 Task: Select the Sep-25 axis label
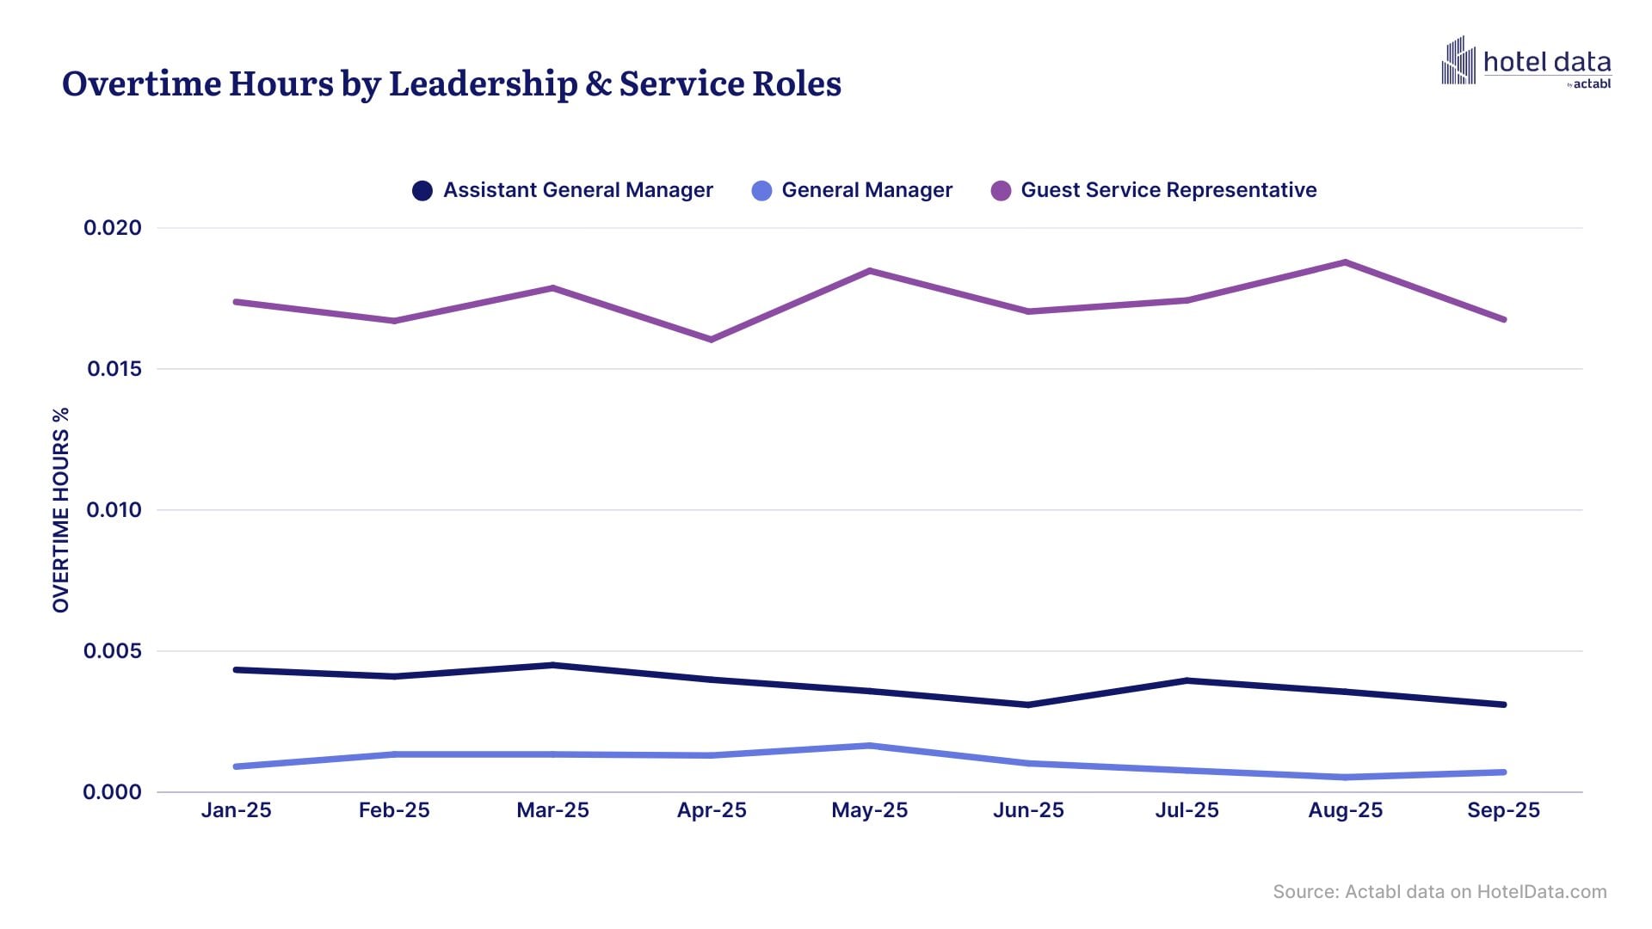pos(1503,810)
